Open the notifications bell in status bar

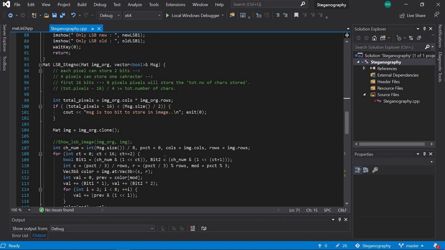(436, 246)
